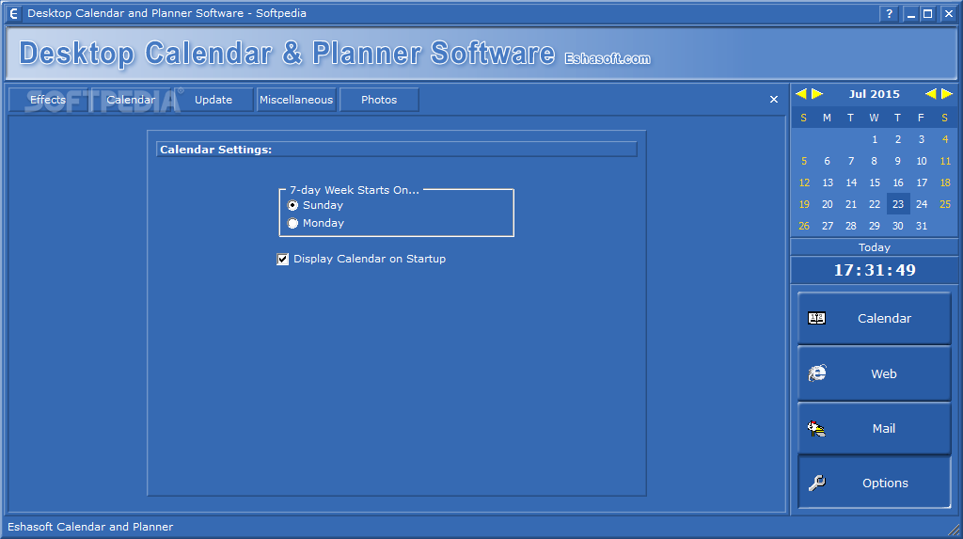The image size is (963, 539).
Task: Click the Help question mark in the title bar
Action: coord(889,13)
